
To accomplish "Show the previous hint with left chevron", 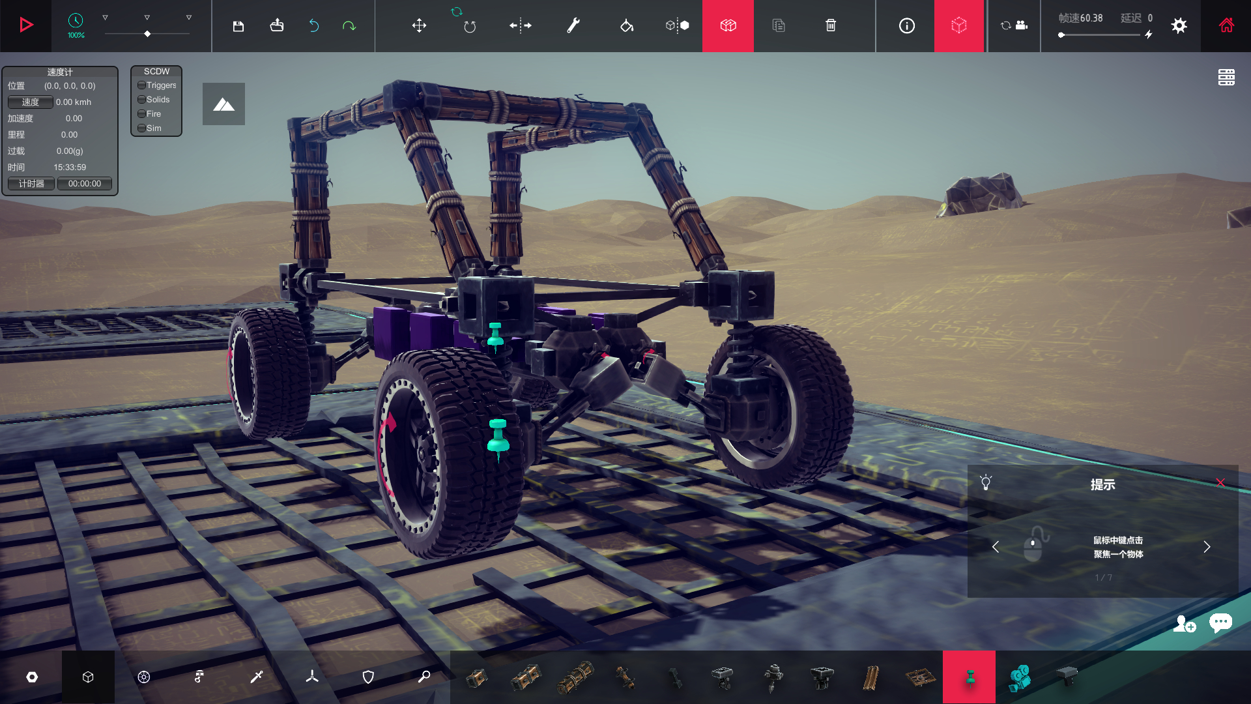I will pyautogui.click(x=995, y=547).
